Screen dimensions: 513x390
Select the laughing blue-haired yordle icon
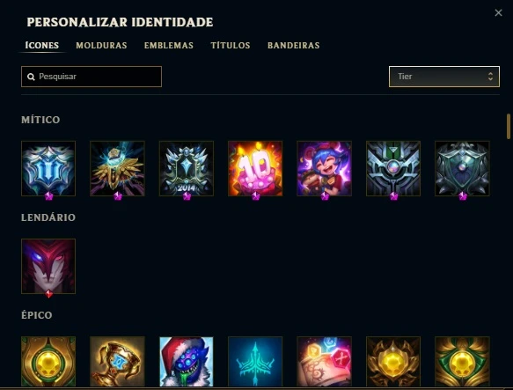coord(324,169)
